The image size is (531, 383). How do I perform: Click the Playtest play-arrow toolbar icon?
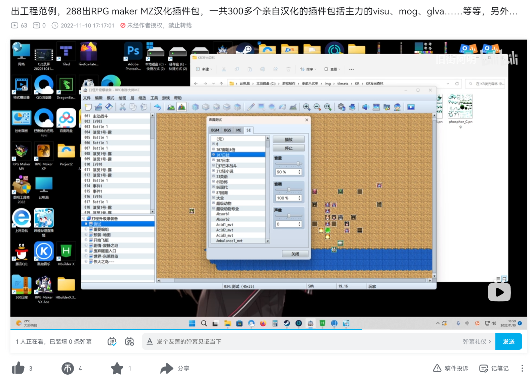click(x=411, y=107)
